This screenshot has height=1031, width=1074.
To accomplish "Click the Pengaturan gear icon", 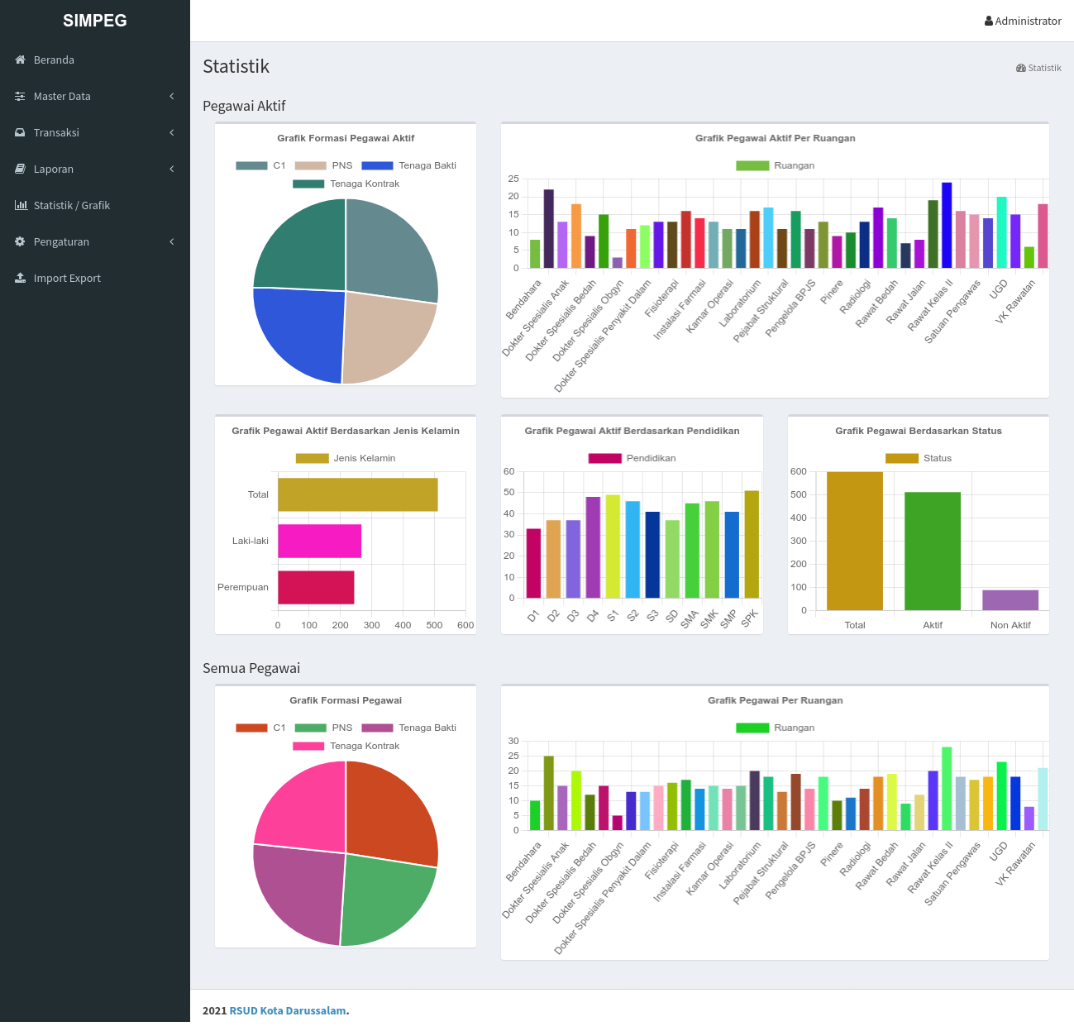I will pyautogui.click(x=21, y=241).
